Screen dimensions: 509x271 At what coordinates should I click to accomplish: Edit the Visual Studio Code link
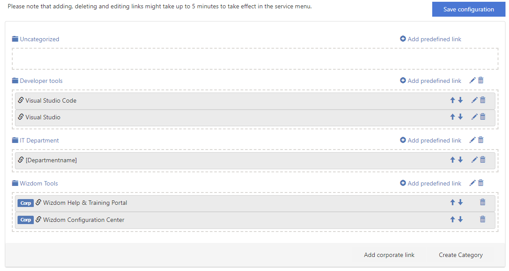[x=474, y=100]
